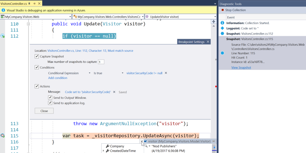Click the split editor icon above the scrollbar
The image size is (306, 153).
(213, 22)
